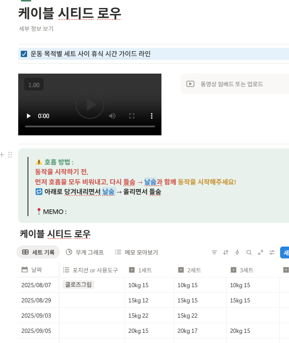Click 동영상 임베드 또는 업로드 placeholder
Viewport: 289px width, 343px height.
click(x=232, y=84)
